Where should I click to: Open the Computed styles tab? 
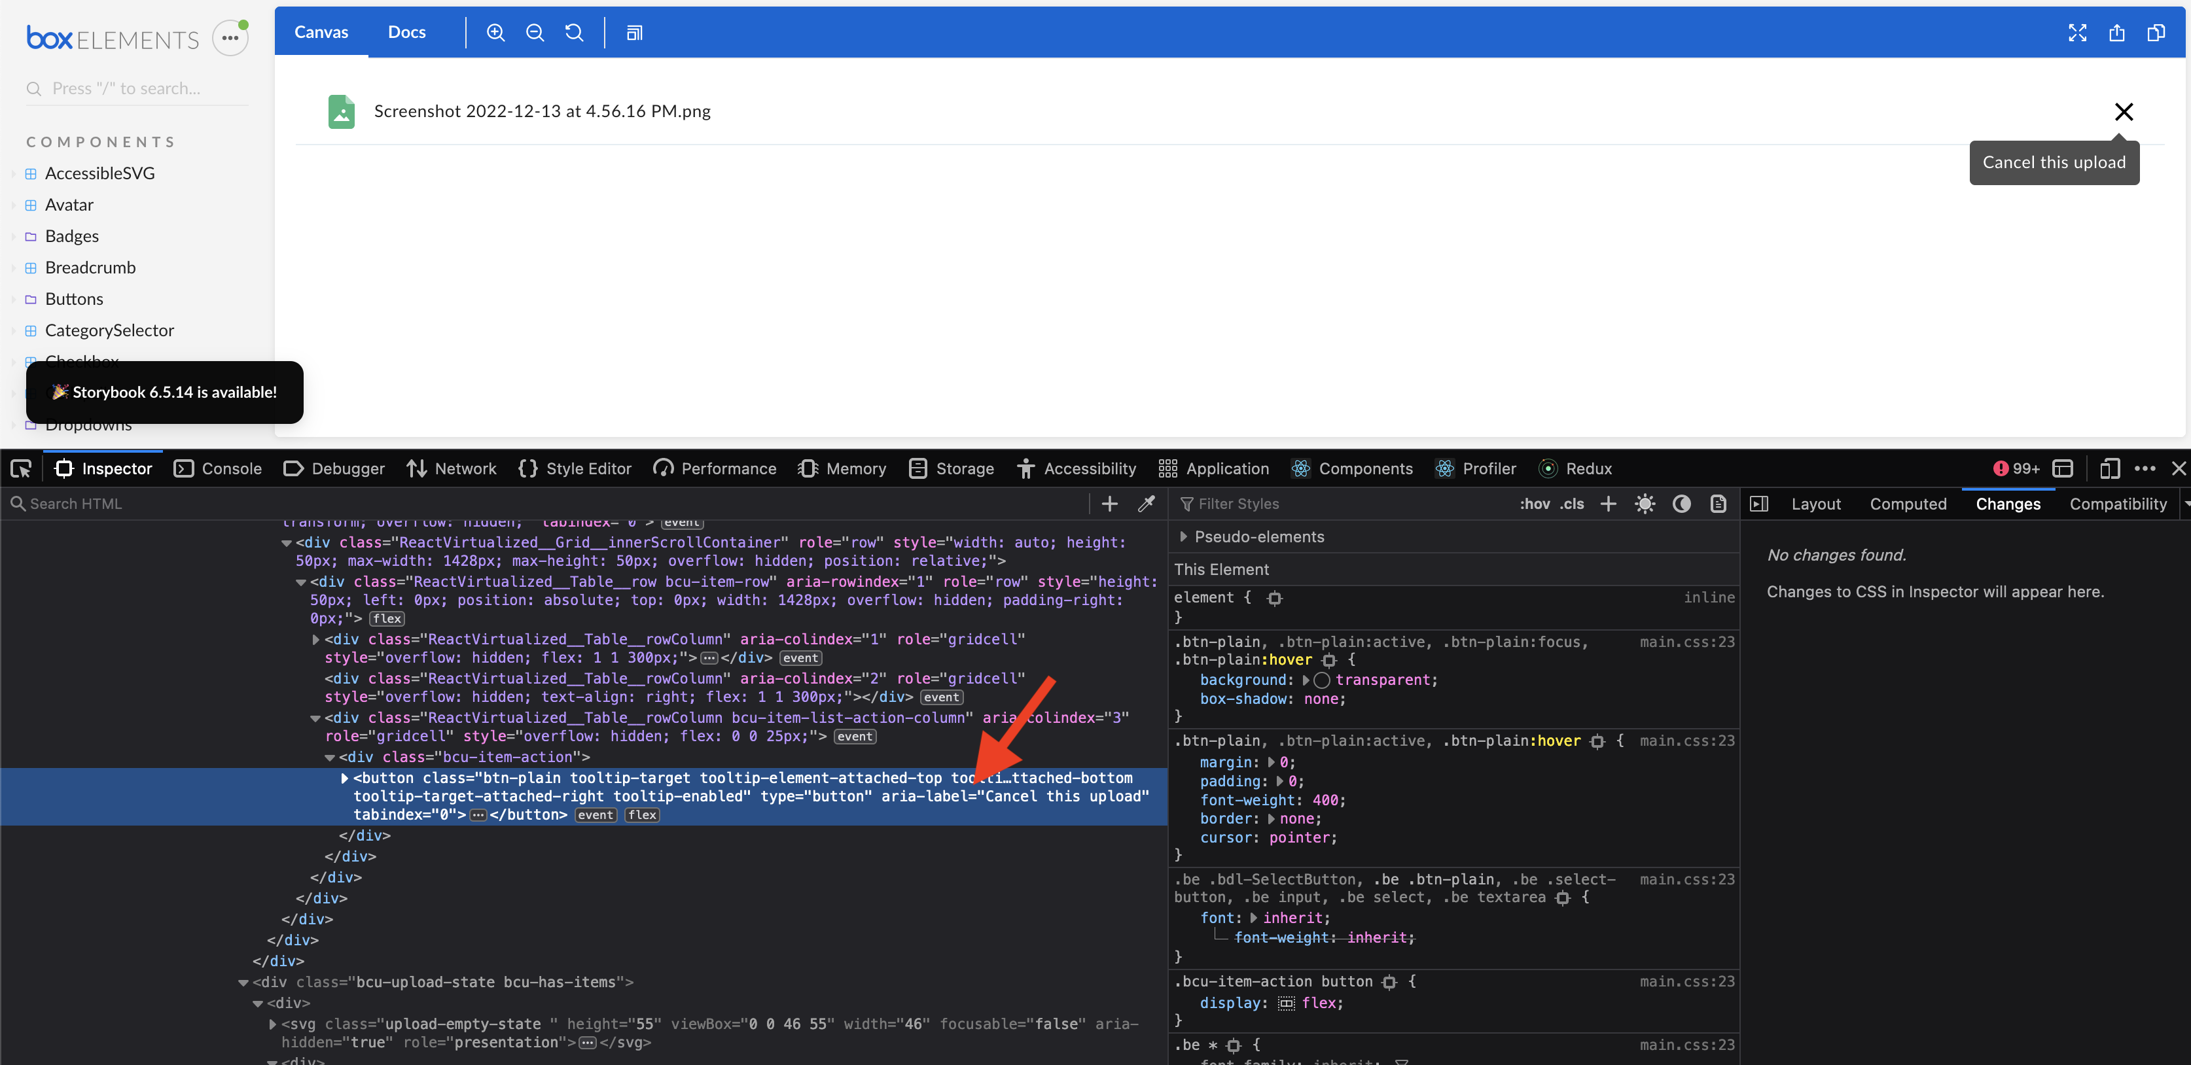[x=1908, y=503]
